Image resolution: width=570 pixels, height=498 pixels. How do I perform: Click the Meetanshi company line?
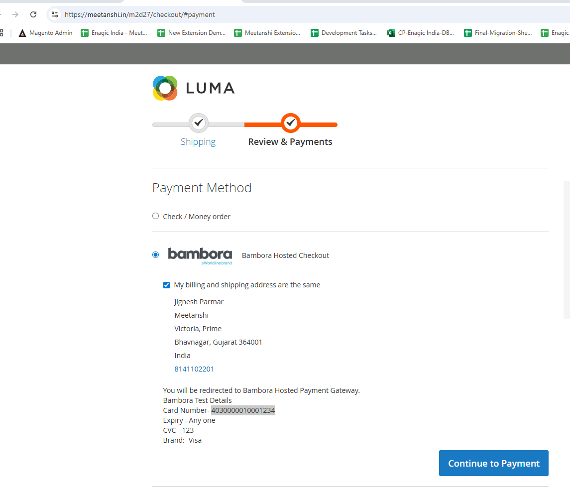point(192,315)
